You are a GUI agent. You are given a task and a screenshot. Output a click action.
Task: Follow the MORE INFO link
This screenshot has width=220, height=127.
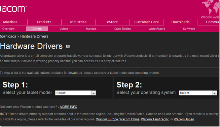coord(69,107)
